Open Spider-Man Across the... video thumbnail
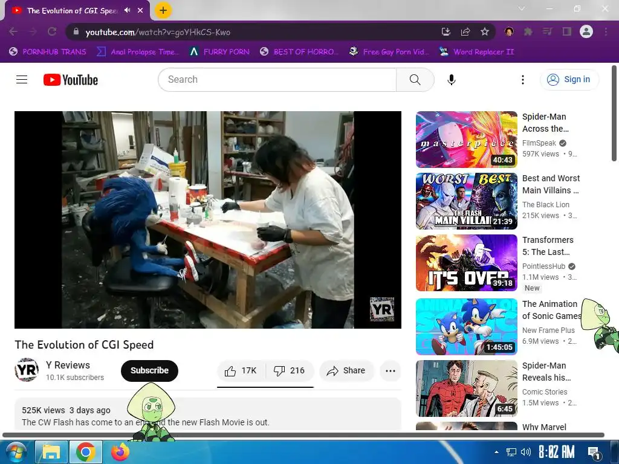Viewport: 619px width, 464px height. 466,140
